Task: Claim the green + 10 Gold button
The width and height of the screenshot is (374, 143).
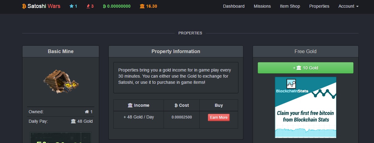Action: pos(306,68)
